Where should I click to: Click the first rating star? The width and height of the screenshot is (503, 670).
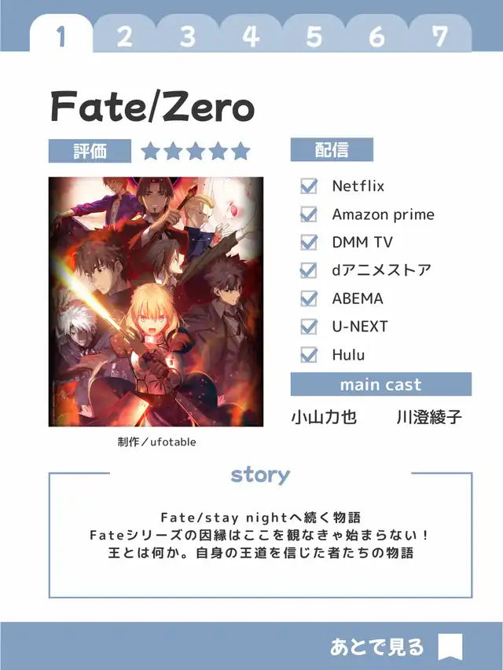point(151,151)
